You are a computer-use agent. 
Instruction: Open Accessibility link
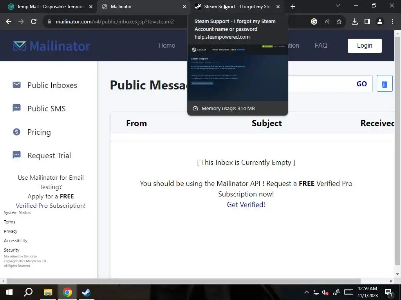point(16,241)
